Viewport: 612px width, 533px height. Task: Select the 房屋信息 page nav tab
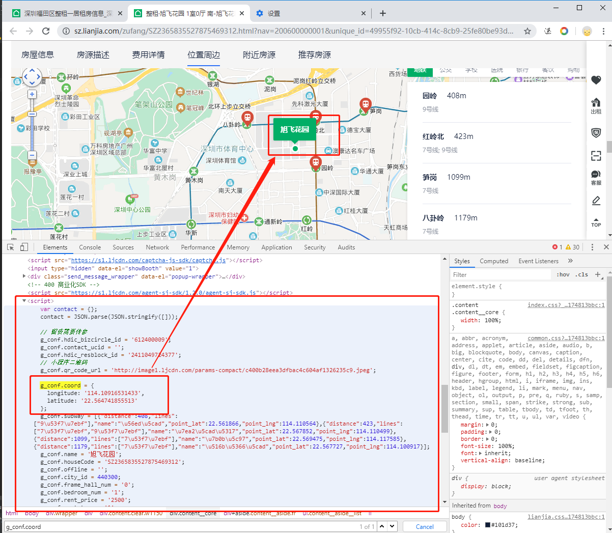pyautogui.click(x=38, y=54)
